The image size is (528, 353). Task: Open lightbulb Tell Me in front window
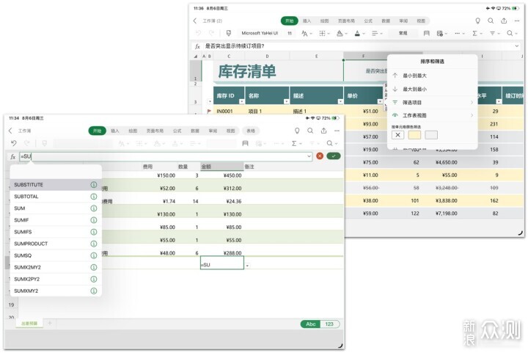click(x=297, y=131)
